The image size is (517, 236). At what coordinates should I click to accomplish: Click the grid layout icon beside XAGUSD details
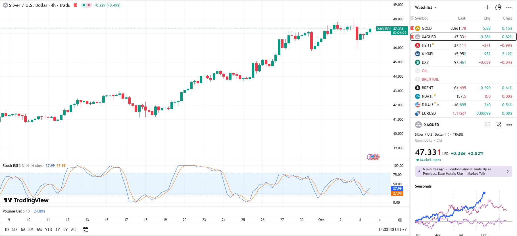(487, 125)
